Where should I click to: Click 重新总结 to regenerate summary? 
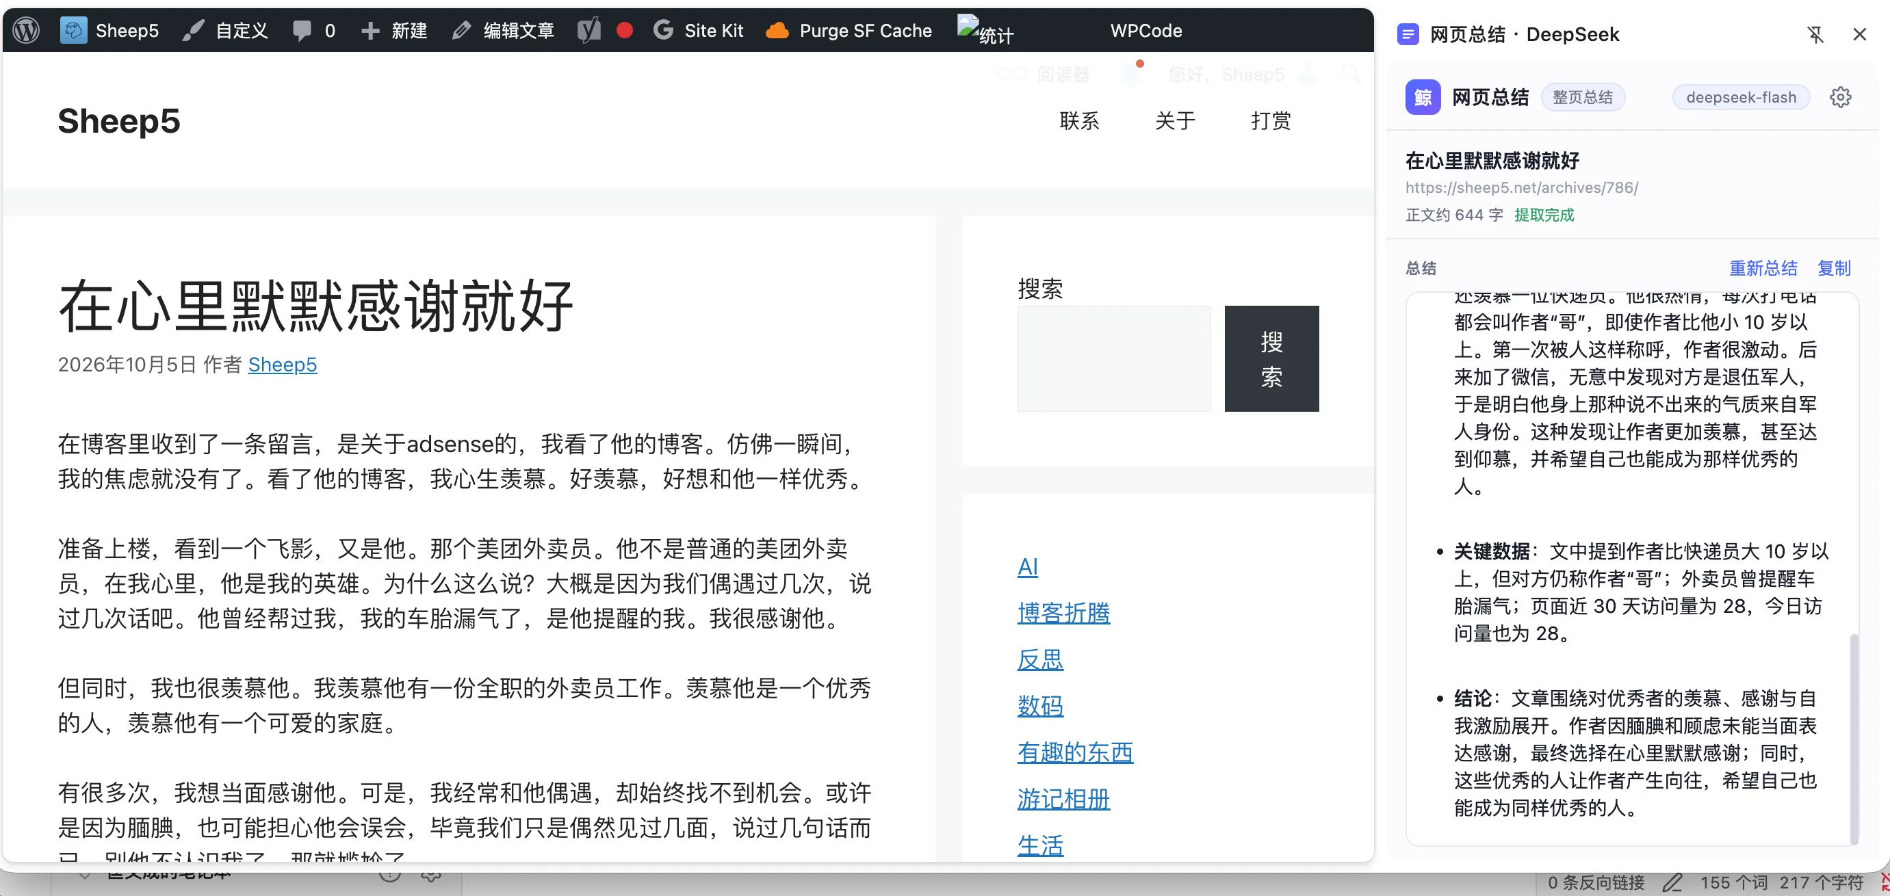(1763, 267)
